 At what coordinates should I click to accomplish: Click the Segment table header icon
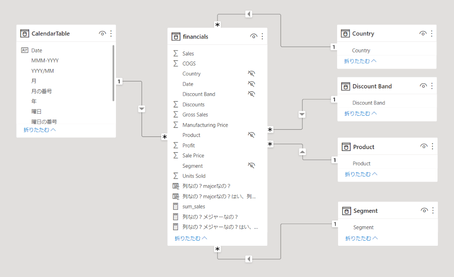tap(347, 211)
